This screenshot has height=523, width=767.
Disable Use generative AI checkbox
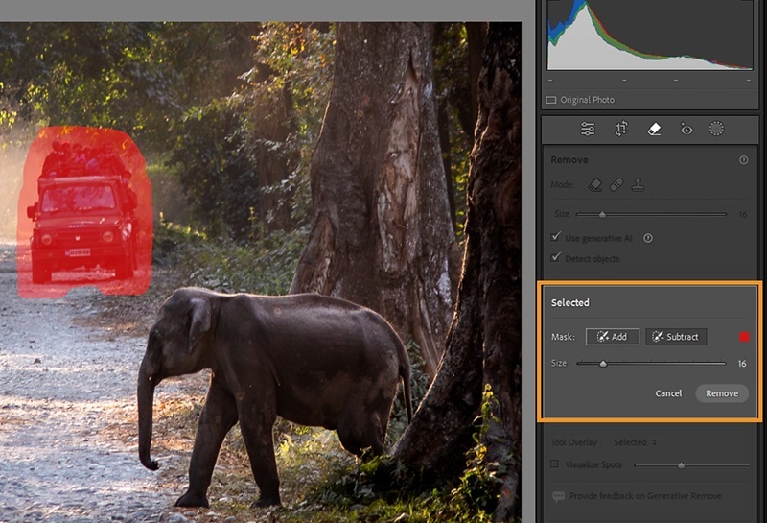[555, 237]
